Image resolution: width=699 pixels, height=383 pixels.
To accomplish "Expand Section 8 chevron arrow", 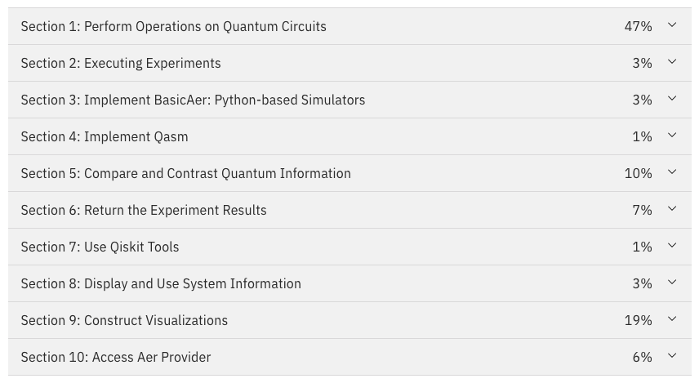I will (672, 283).
